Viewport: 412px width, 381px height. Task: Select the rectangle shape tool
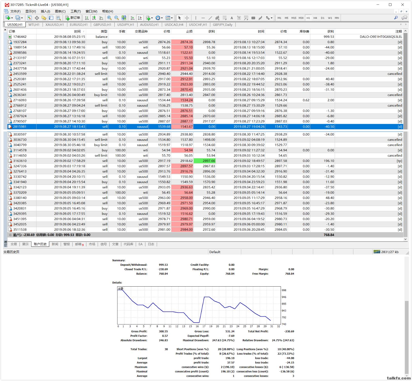point(253,18)
